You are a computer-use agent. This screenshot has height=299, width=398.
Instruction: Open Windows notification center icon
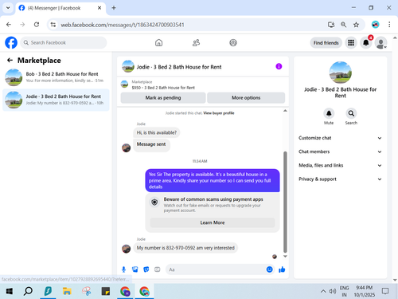(x=385, y=292)
